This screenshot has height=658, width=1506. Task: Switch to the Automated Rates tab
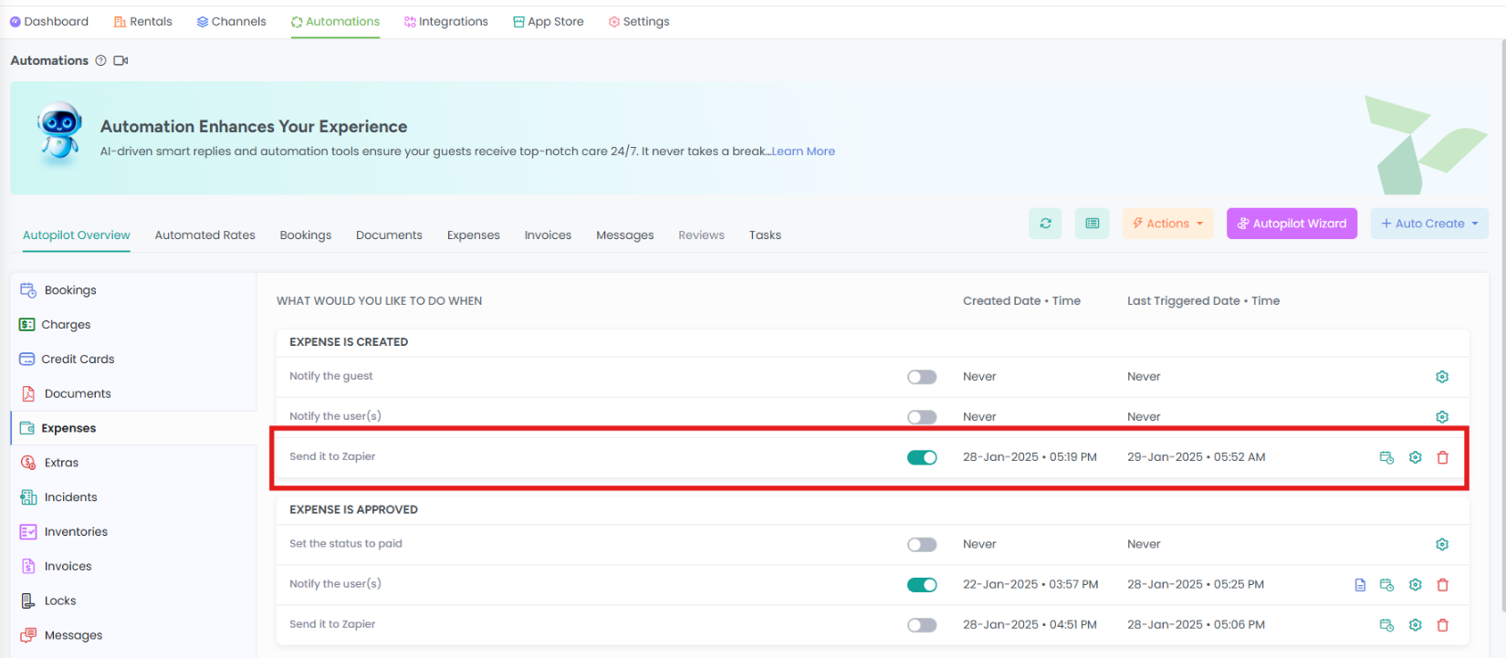(x=205, y=235)
